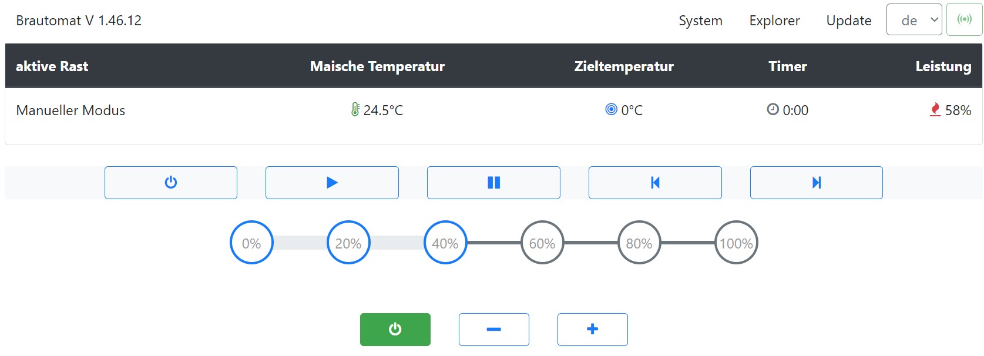Go to the Update page

point(848,21)
